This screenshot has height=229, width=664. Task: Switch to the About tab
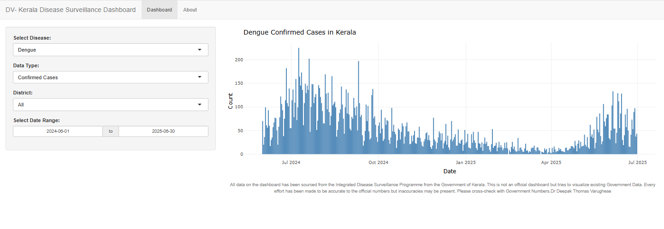tap(190, 10)
